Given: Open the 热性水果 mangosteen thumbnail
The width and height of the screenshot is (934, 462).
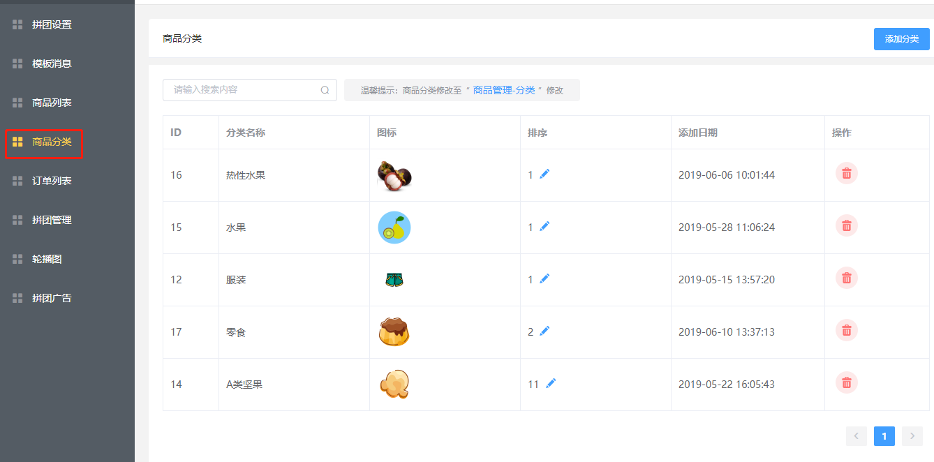Looking at the screenshot, I should (x=394, y=175).
